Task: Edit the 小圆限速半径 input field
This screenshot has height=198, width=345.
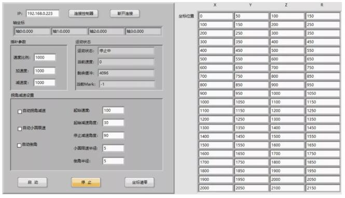Action: point(113,148)
